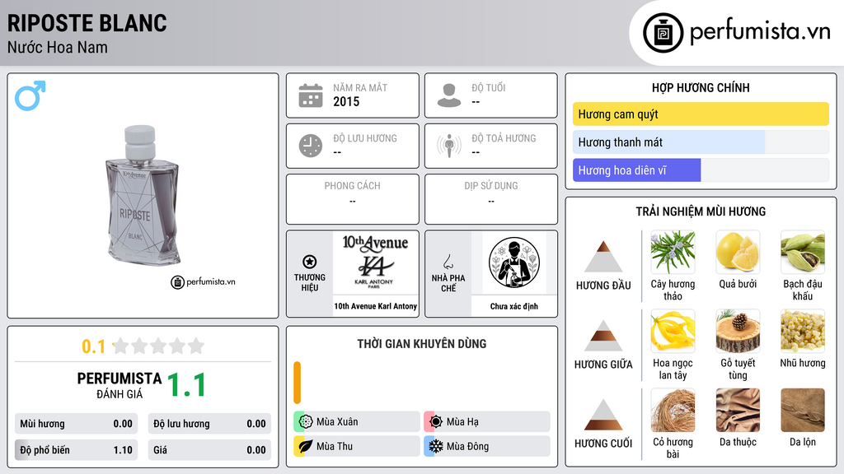
Task: Click the Hương thanh mát light blue bar
Action: (x=668, y=142)
